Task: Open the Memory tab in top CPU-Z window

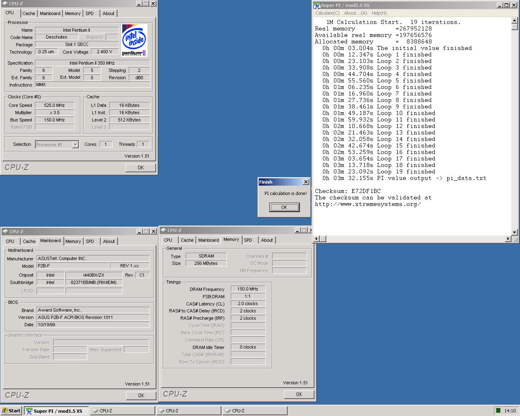Action: [73, 13]
